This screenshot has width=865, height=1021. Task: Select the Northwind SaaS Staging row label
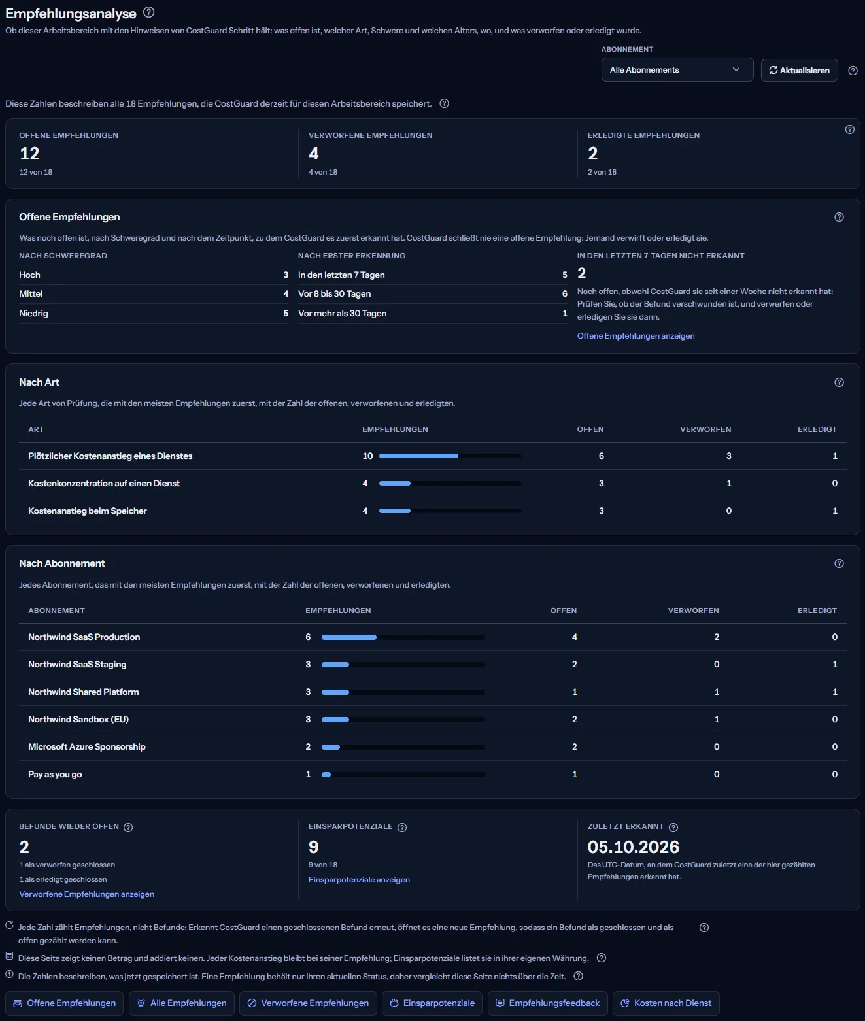(x=77, y=664)
